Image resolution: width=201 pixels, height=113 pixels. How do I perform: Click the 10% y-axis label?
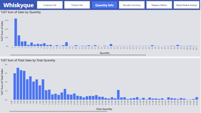[7, 38]
